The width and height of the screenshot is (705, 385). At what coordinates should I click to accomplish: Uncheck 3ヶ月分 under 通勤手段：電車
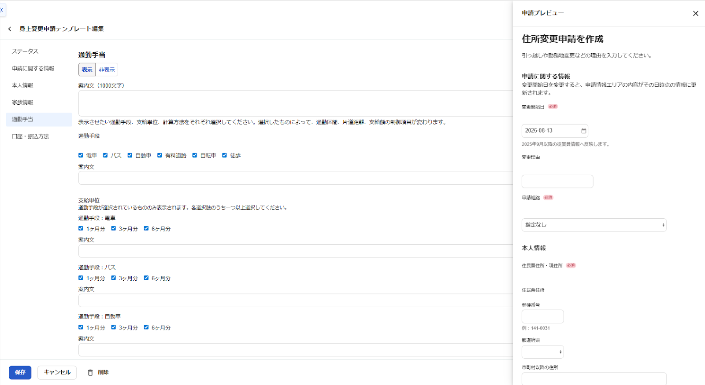pyautogui.click(x=114, y=228)
